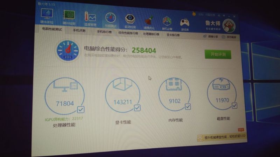
Task: Close the 鲁大师 window
Action: coord(234,16)
